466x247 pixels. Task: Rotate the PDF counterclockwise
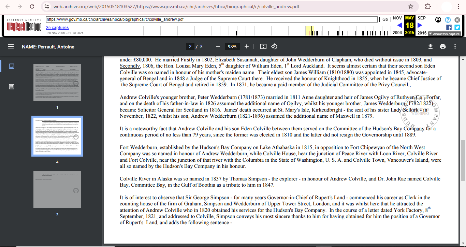coord(274,47)
